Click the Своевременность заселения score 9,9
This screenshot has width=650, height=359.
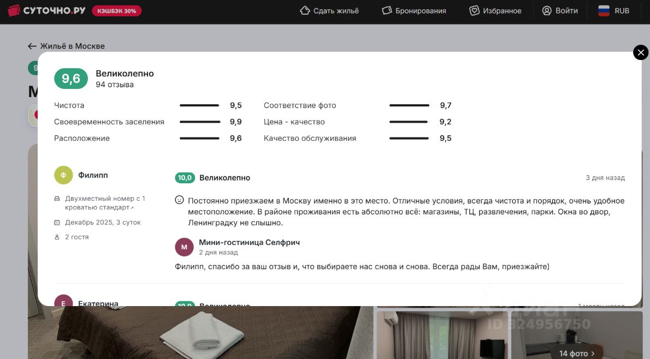tap(236, 122)
